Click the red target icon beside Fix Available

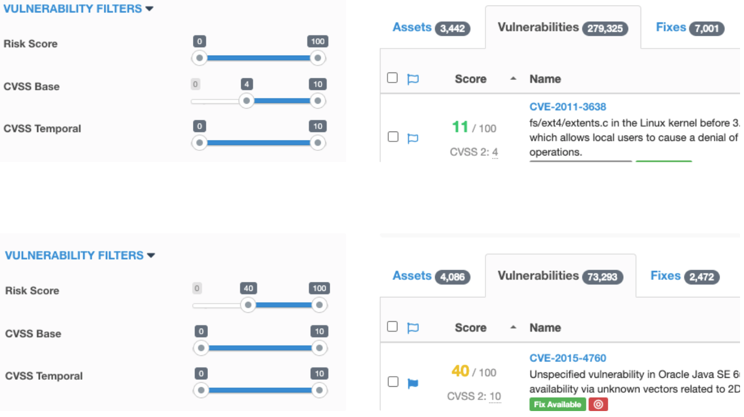tap(598, 404)
